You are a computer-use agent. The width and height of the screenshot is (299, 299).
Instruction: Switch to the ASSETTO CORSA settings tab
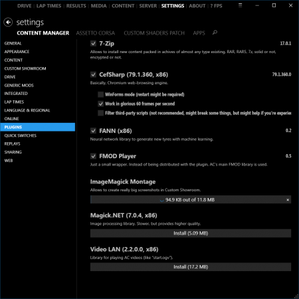[96, 33]
